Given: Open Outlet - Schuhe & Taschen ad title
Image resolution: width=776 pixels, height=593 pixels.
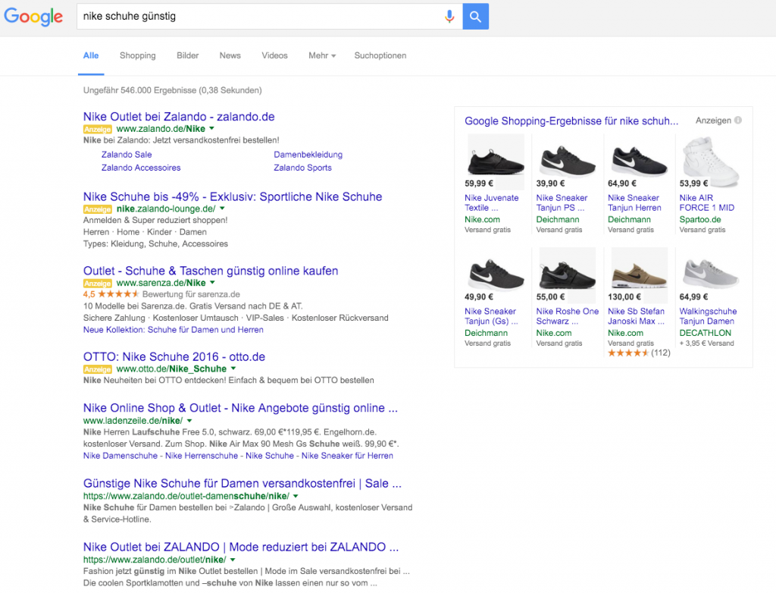Looking at the screenshot, I should [x=211, y=271].
